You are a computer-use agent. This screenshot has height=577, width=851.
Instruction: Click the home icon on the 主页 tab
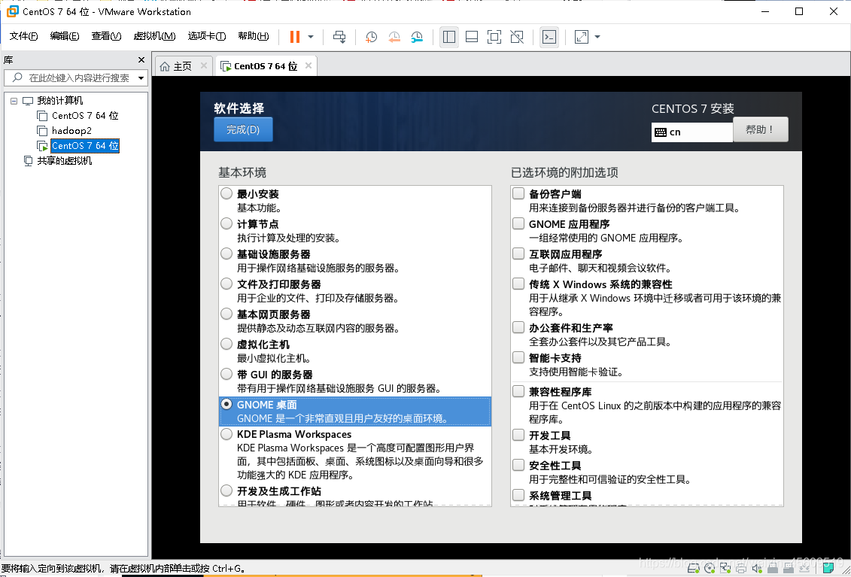click(165, 66)
